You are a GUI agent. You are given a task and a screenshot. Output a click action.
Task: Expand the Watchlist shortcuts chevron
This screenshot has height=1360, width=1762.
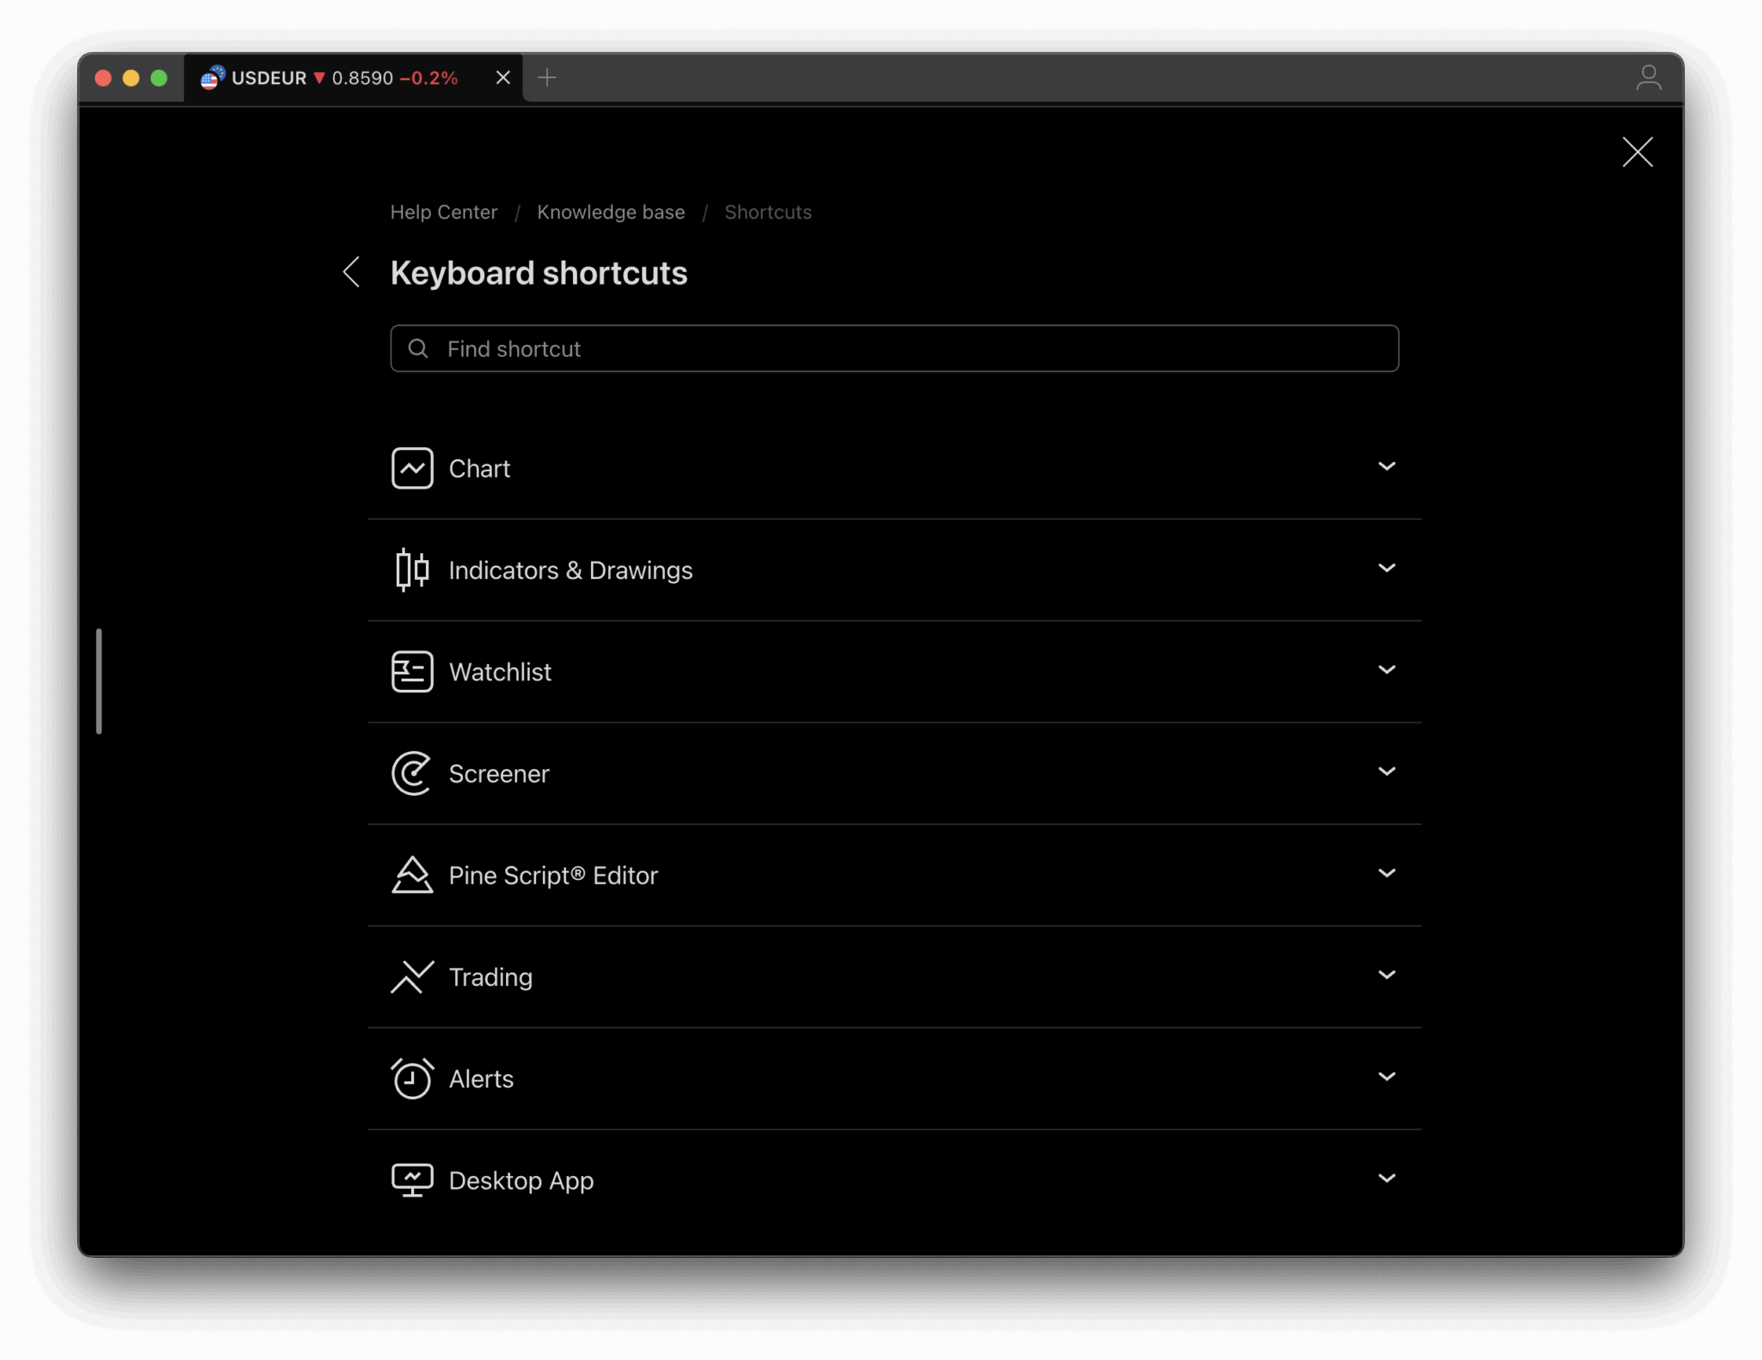[x=1386, y=669]
